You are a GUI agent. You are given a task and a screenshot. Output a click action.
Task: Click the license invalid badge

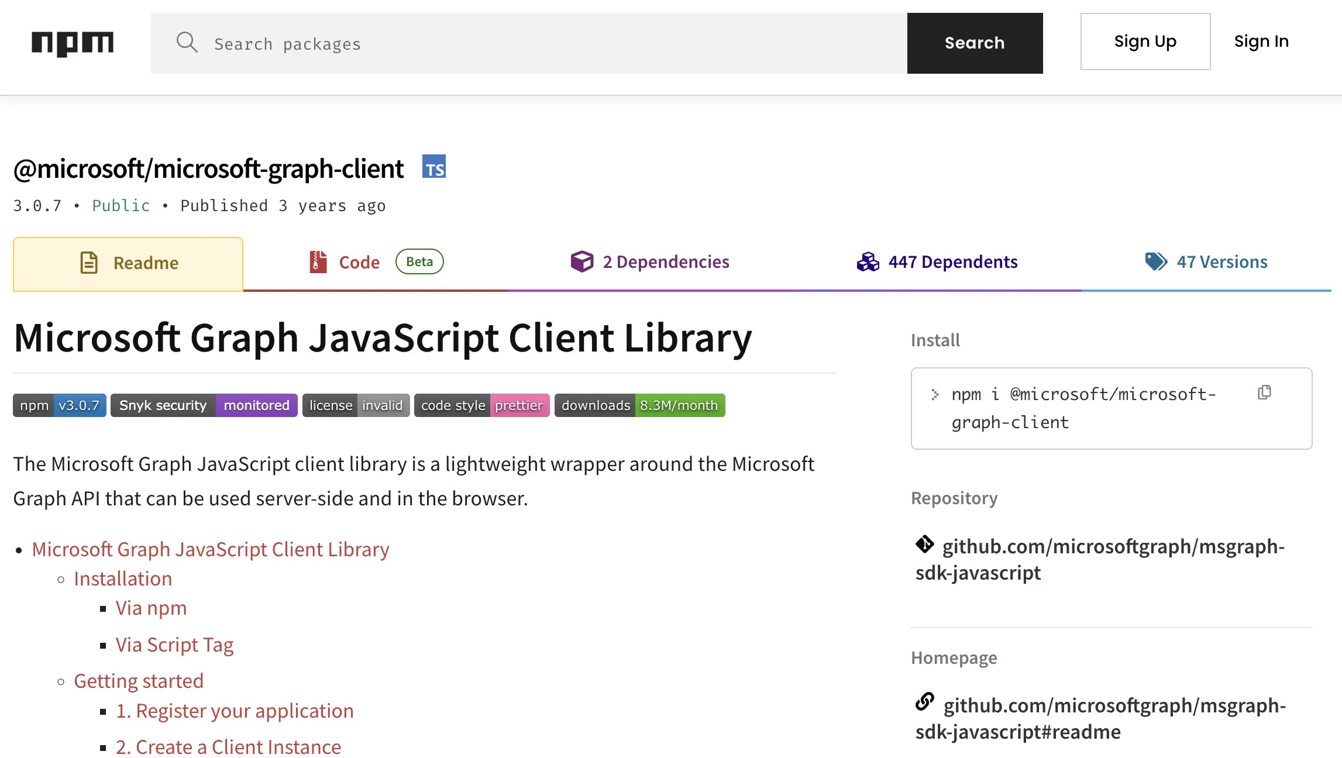pos(356,405)
